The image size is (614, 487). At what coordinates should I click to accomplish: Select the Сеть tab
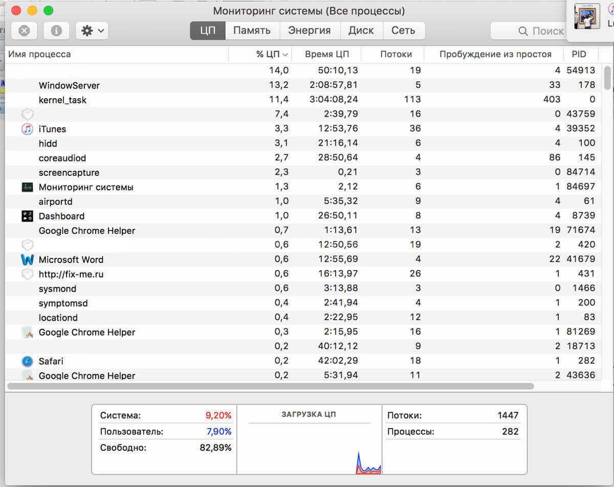pos(403,31)
